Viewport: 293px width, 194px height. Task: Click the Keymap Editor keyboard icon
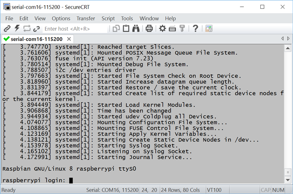[172, 29]
